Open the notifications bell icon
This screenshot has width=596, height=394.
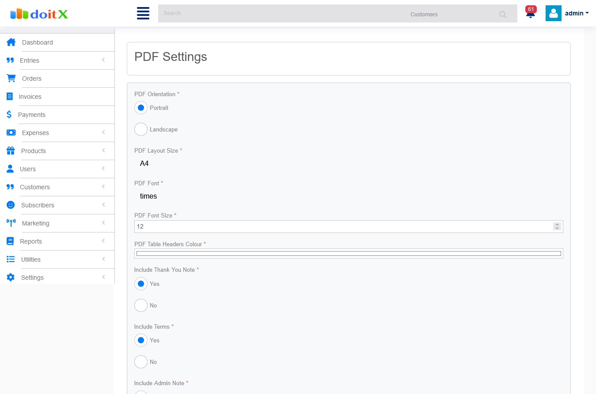coord(531,13)
